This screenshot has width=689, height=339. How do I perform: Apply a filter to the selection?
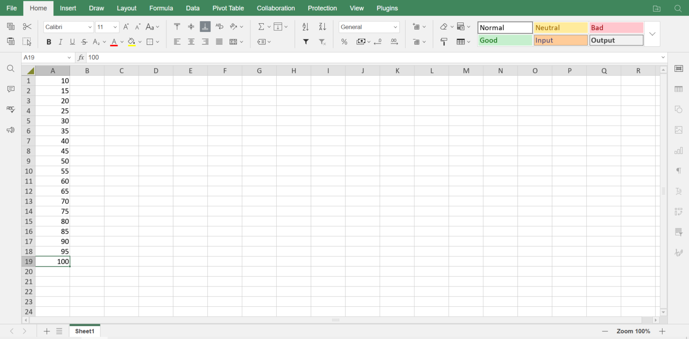(x=305, y=42)
